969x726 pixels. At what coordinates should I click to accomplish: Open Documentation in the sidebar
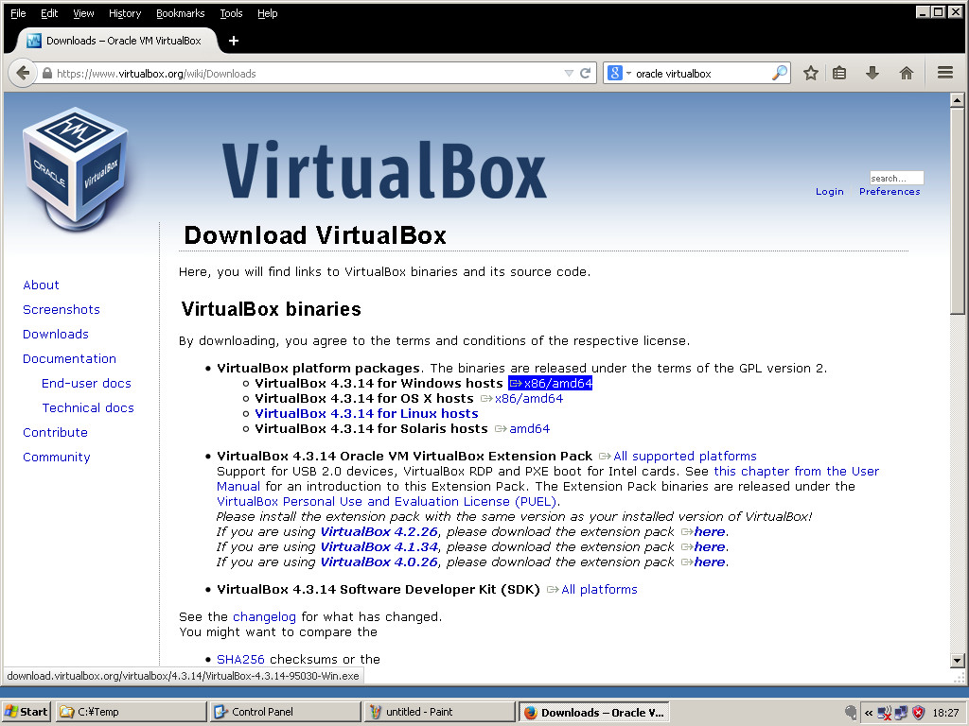coord(69,358)
